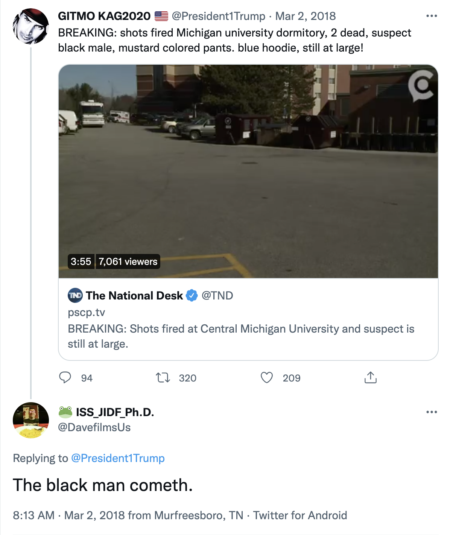Open the pscp.tv link

point(87,312)
